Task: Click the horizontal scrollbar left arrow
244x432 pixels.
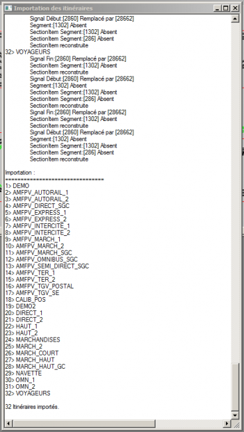Action: [x=8, y=423]
